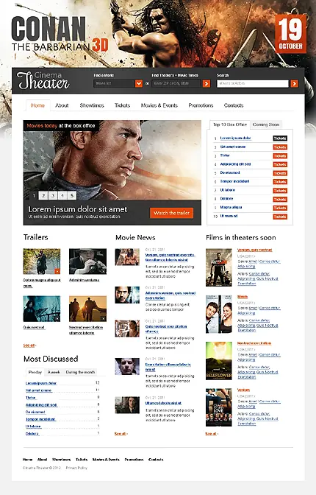Go to slide 2 of the slider
This screenshot has height=495, width=316.
(x=43, y=195)
